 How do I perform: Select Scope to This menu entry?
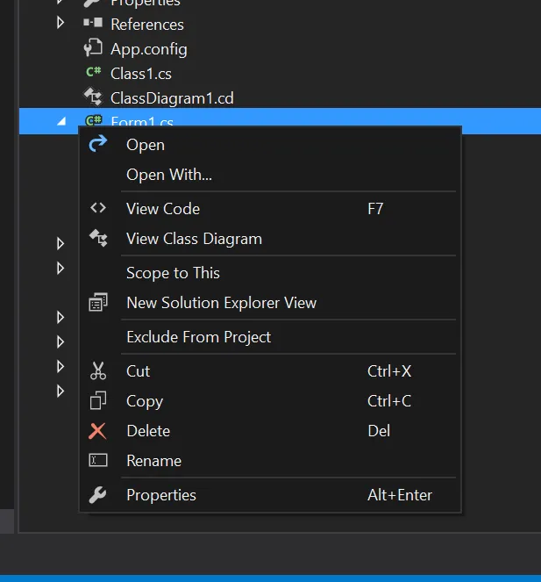click(173, 273)
